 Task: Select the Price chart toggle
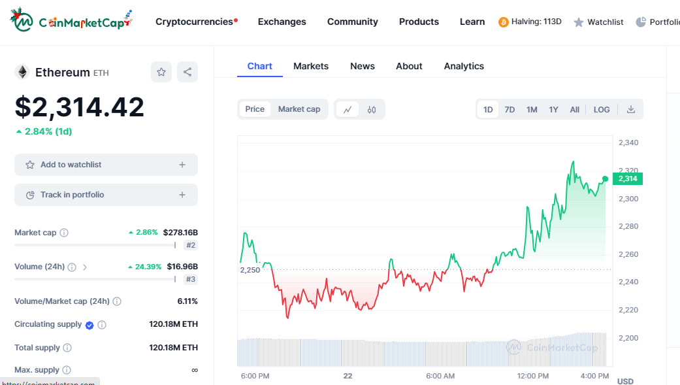255,109
